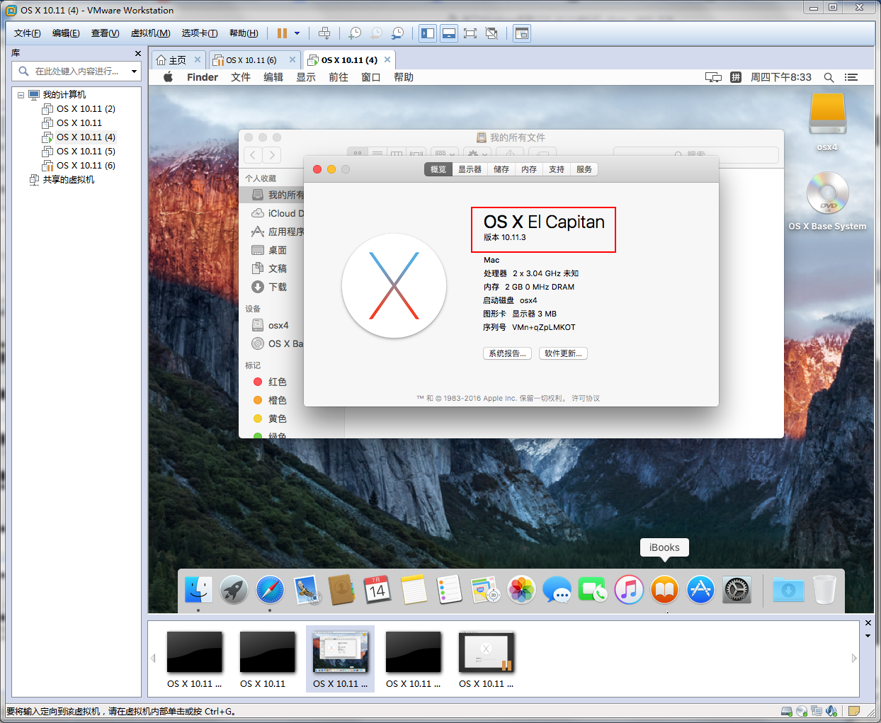Click the library search input field
Viewport: 881px width, 723px height.
click(76, 71)
